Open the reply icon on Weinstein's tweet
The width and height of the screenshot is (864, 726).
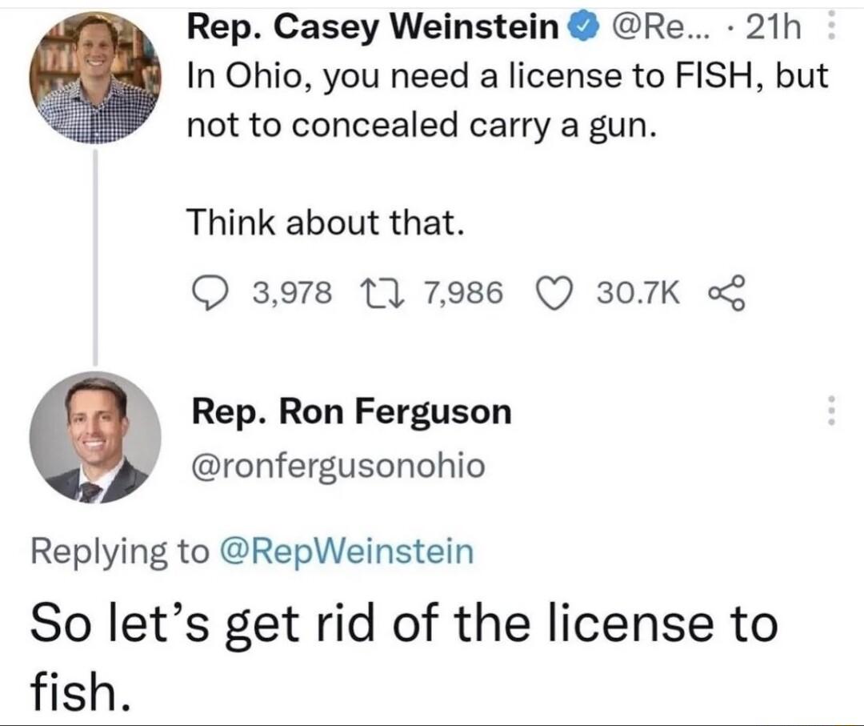(x=210, y=293)
